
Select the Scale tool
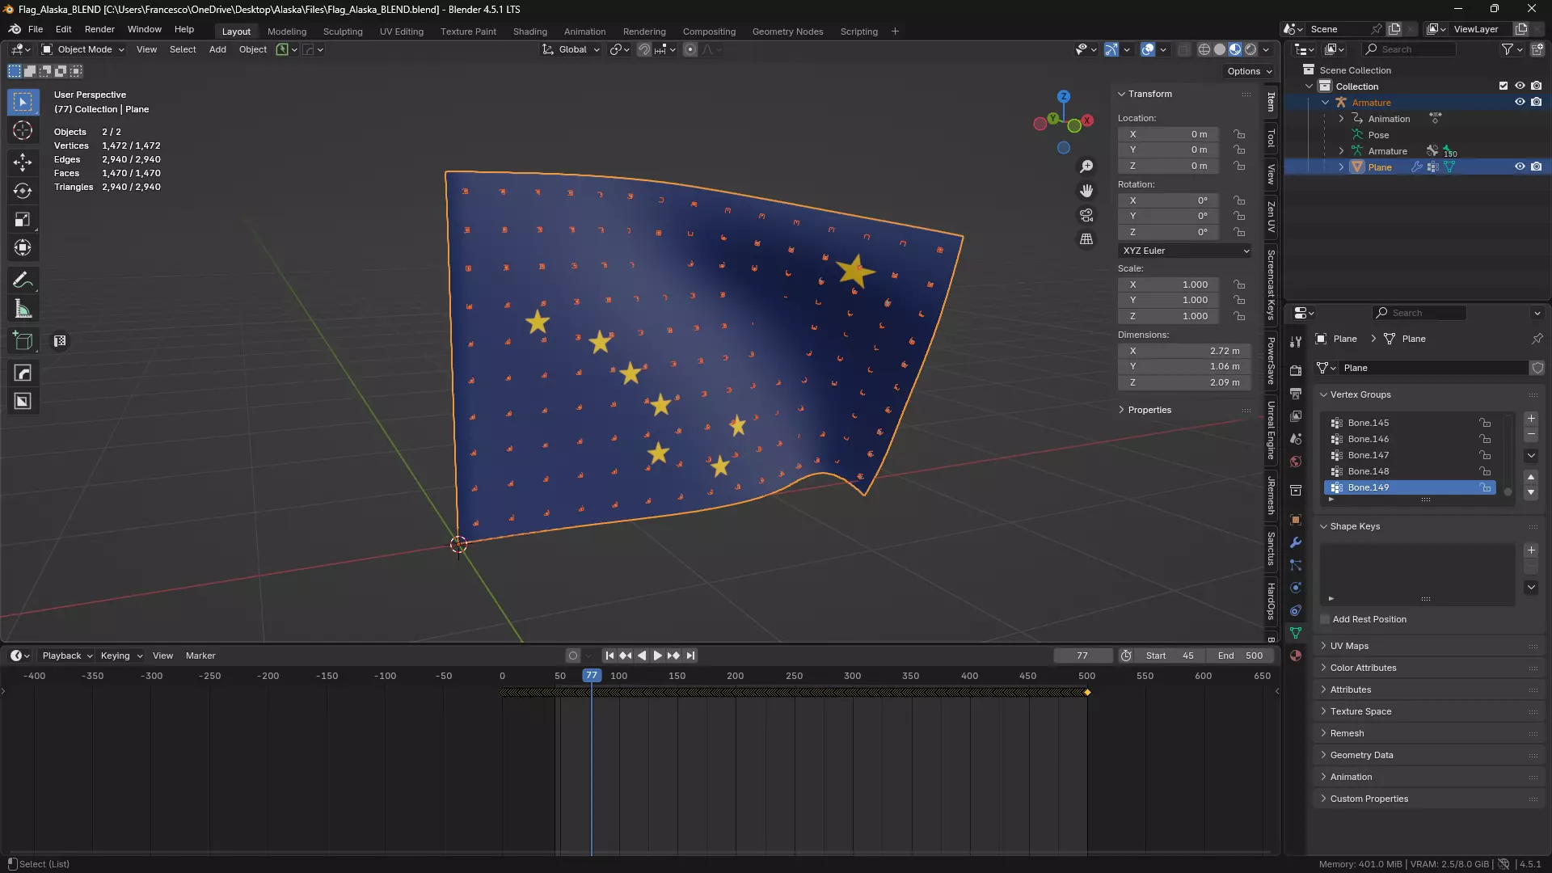23,219
